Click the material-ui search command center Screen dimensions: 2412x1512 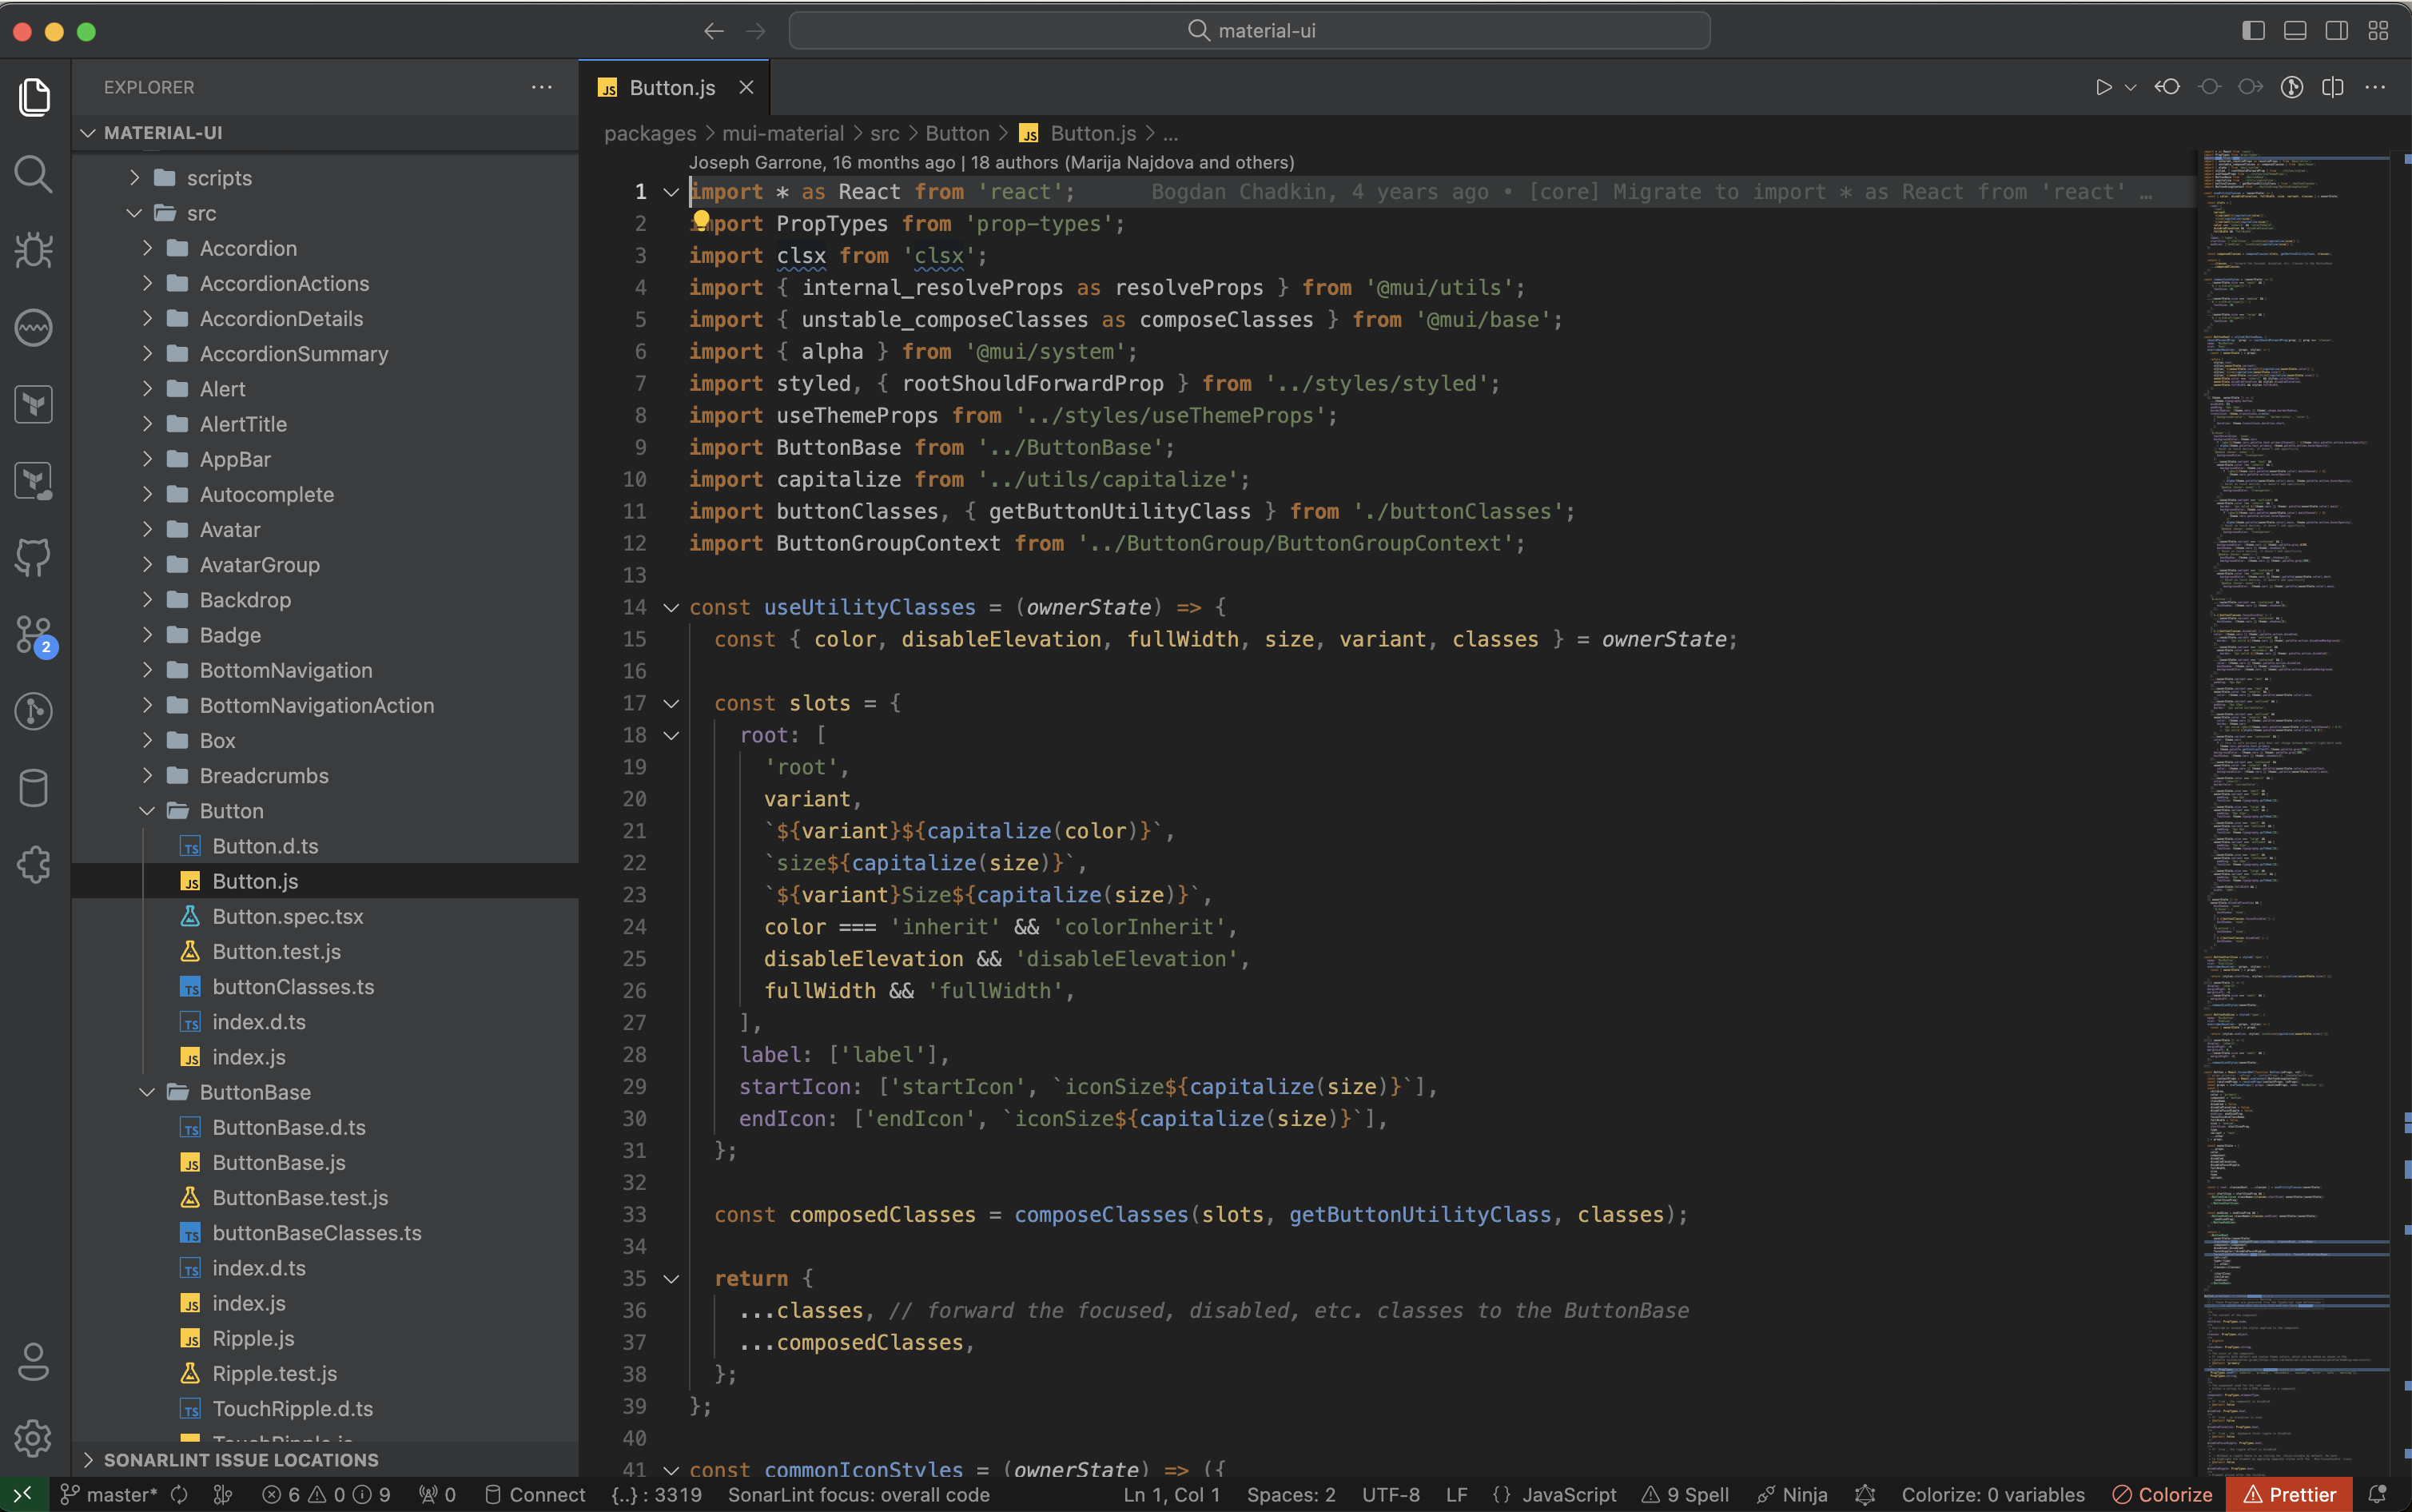(x=1249, y=31)
